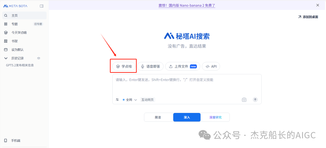Close the top announcement banner
Image resolution: width=326 pixels, height=148 pixels.
click(x=318, y=5)
